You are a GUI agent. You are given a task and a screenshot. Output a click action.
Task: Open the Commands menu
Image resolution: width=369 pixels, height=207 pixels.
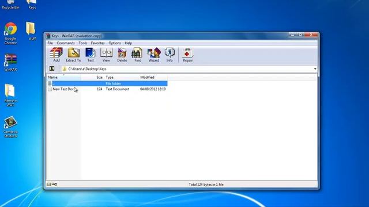pyautogui.click(x=66, y=43)
